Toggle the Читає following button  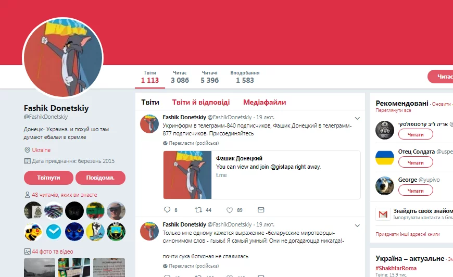[x=441, y=77]
